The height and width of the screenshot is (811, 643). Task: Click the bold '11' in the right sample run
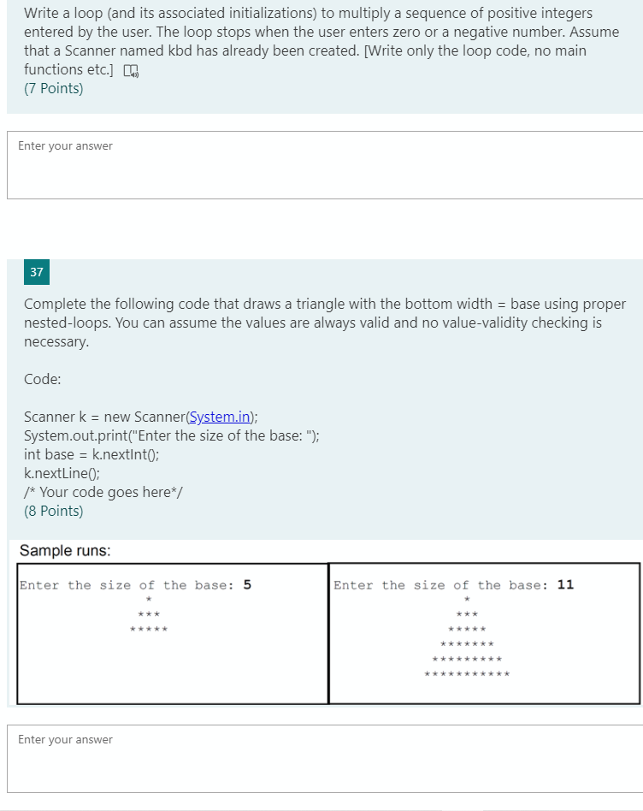[566, 584]
